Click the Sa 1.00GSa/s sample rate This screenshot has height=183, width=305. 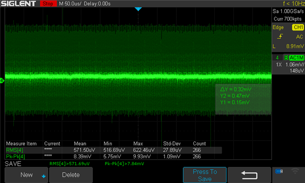(x=288, y=11)
